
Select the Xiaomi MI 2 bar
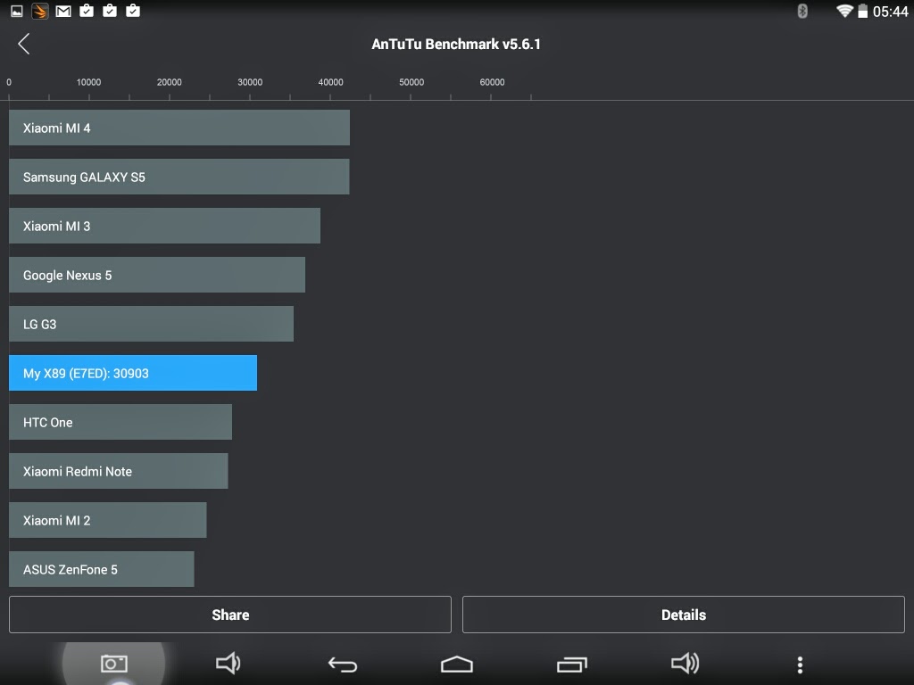[107, 520]
